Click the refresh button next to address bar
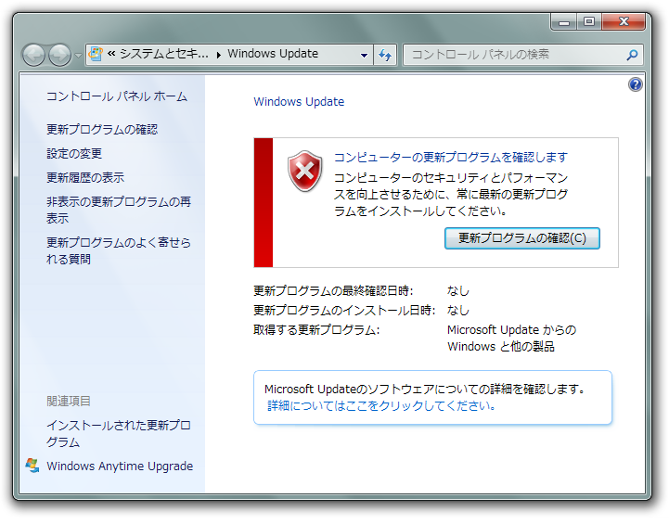 (385, 55)
